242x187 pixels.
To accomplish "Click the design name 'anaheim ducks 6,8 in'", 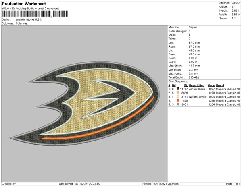I will [x=29, y=20].
